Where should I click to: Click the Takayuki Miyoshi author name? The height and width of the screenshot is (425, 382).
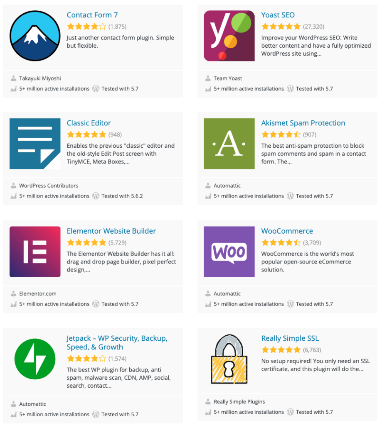pos(40,78)
